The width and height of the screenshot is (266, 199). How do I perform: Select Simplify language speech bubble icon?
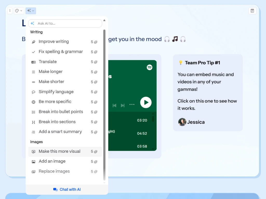pos(34,92)
